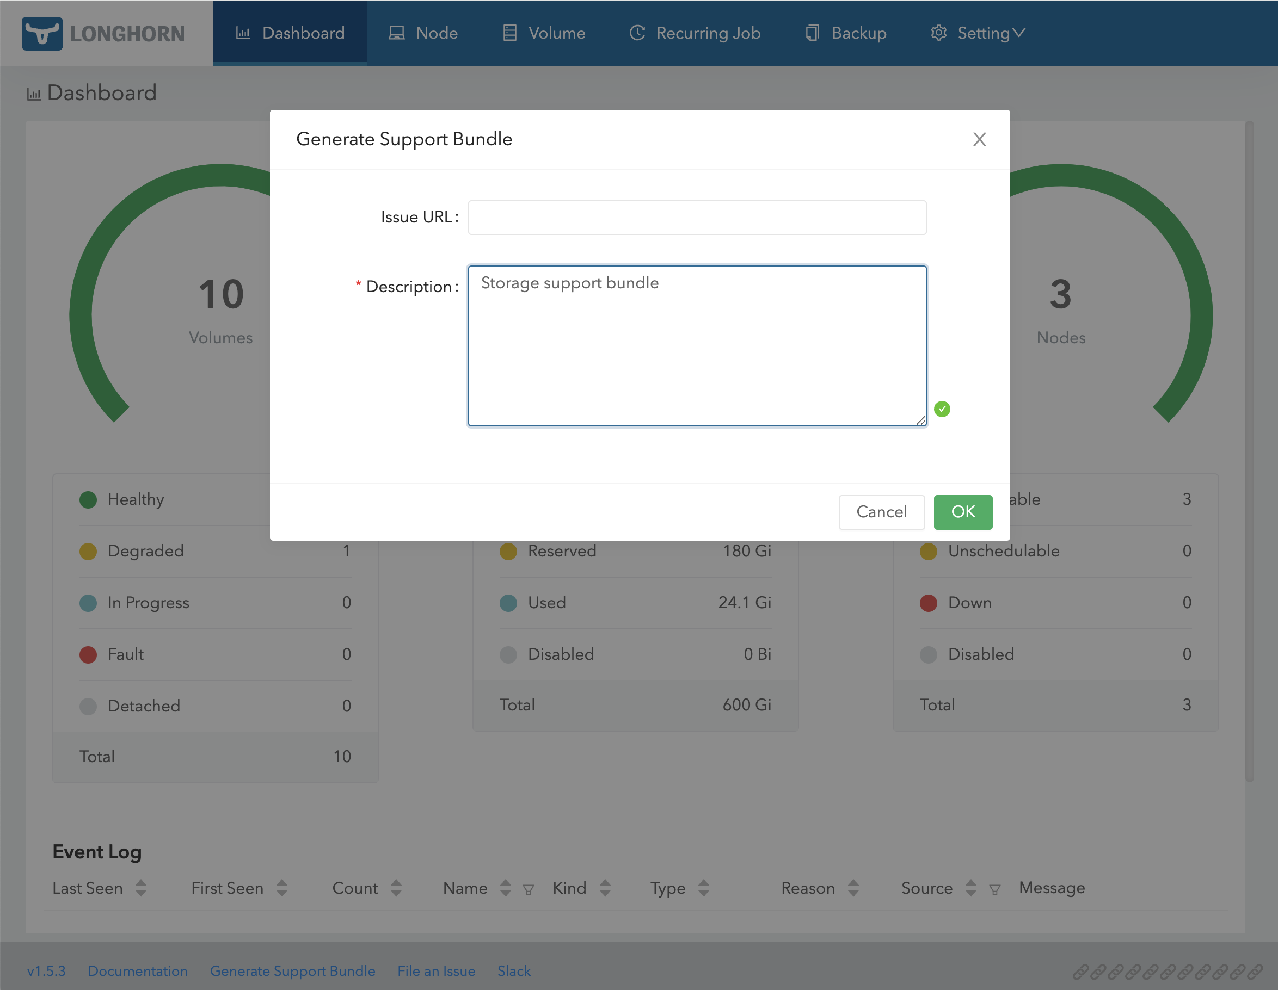The image size is (1278, 990).
Task: Sort Event Log by Reason column
Action: [x=853, y=888]
